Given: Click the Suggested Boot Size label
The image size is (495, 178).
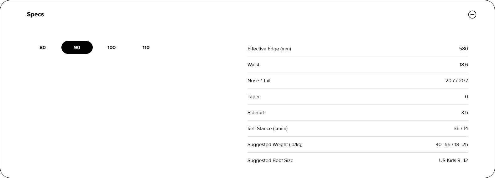Looking at the screenshot, I should pos(270,160).
